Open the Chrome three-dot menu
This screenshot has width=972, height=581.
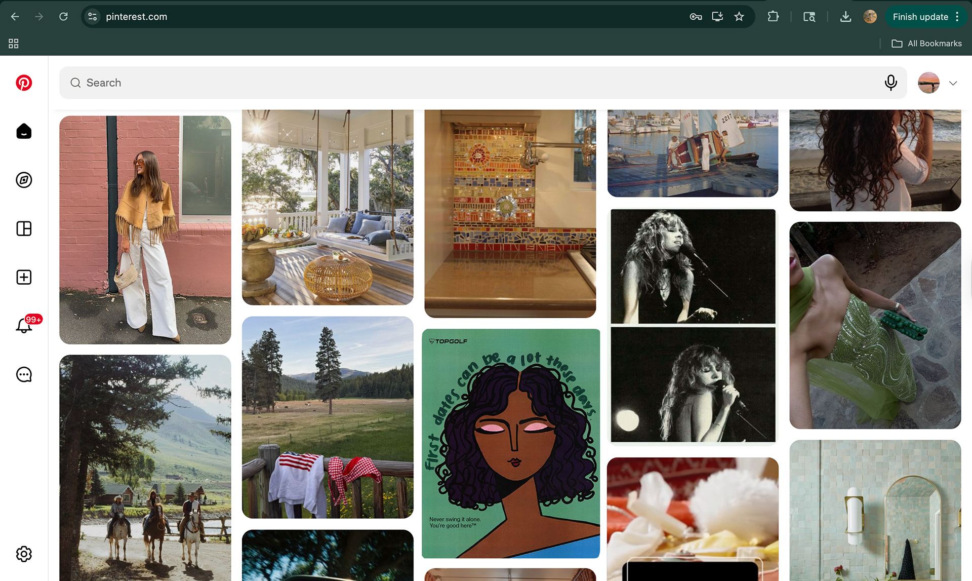tap(957, 17)
